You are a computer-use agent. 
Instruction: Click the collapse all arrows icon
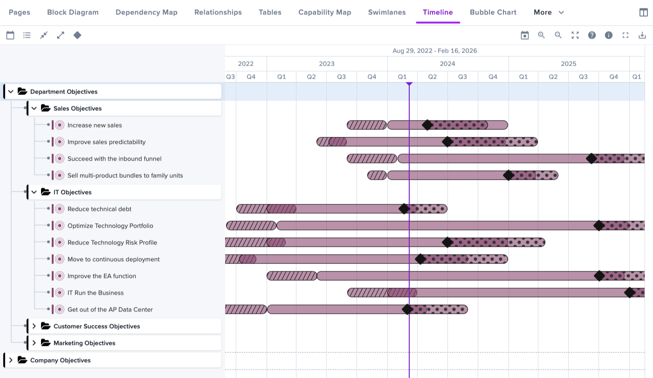(x=44, y=35)
